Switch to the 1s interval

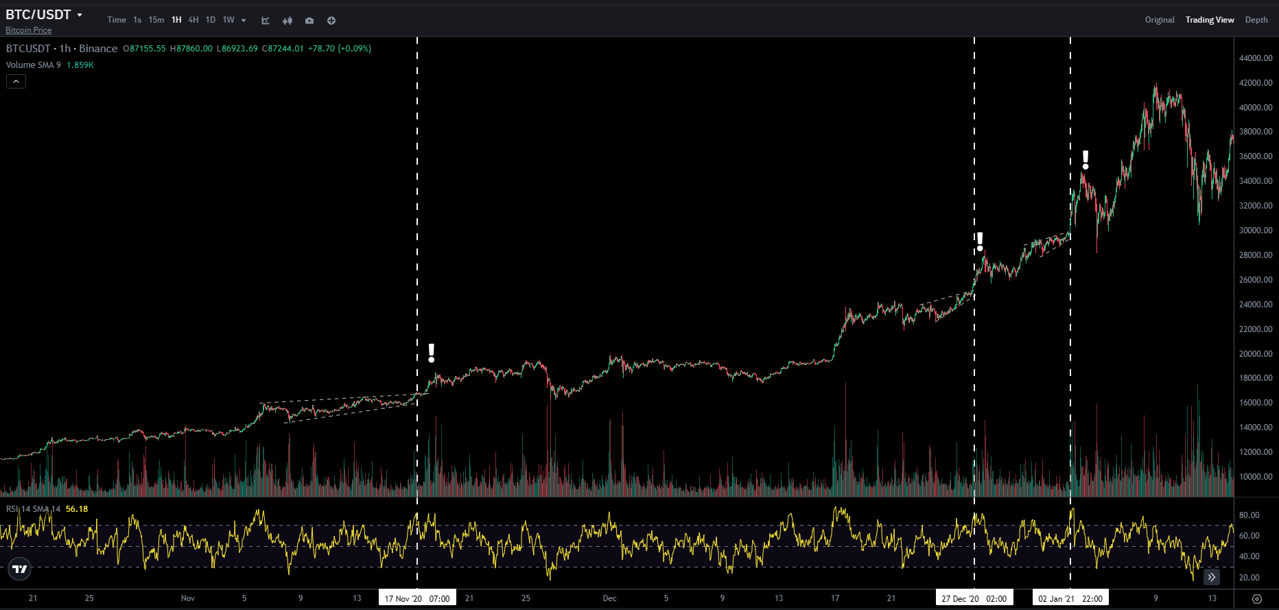tap(137, 20)
